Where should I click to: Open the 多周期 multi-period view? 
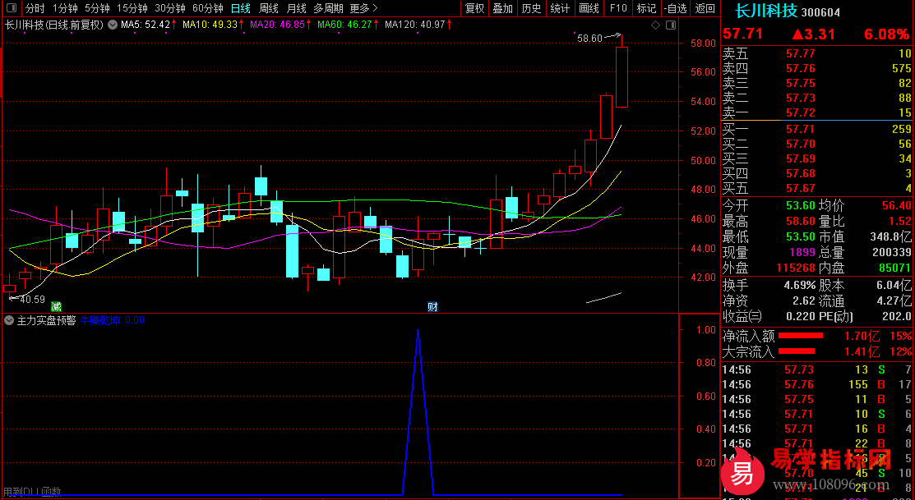[328, 8]
